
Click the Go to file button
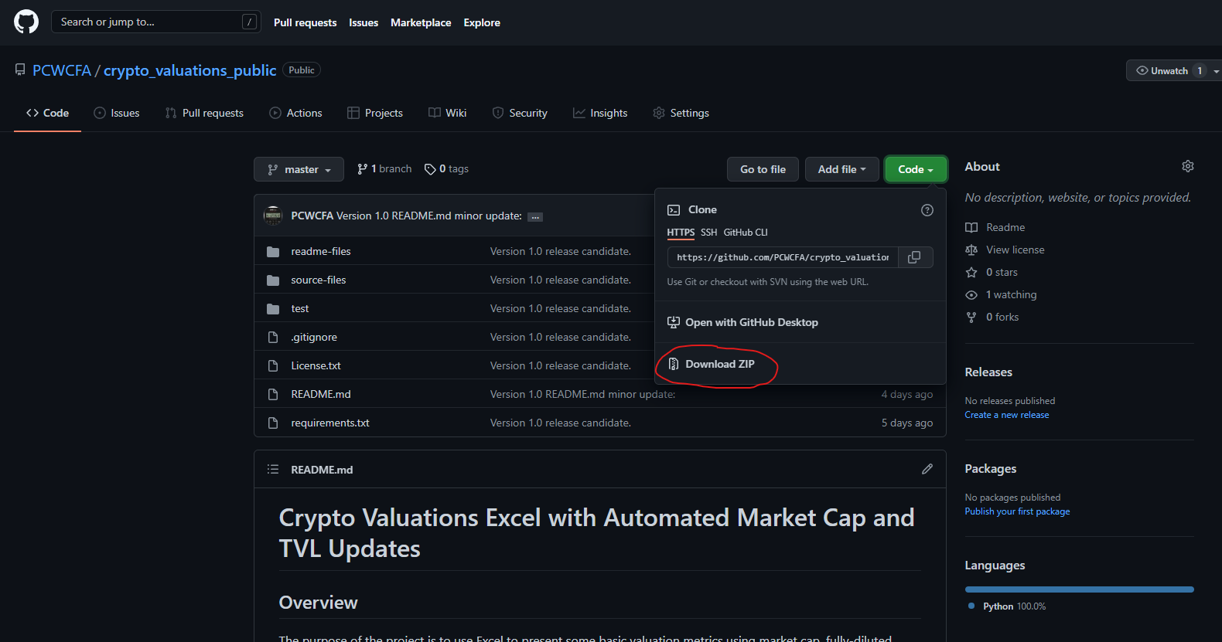(763, 169)
